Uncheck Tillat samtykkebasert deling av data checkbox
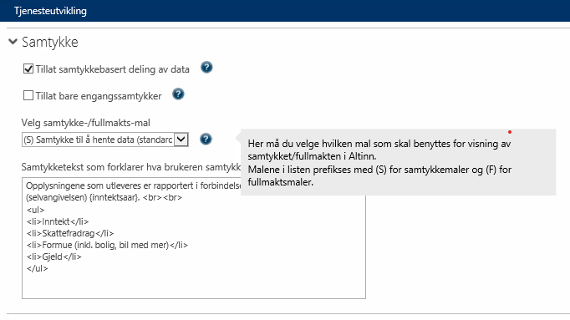570x320 pixels. pyautogui.click(x=28, y=69)
